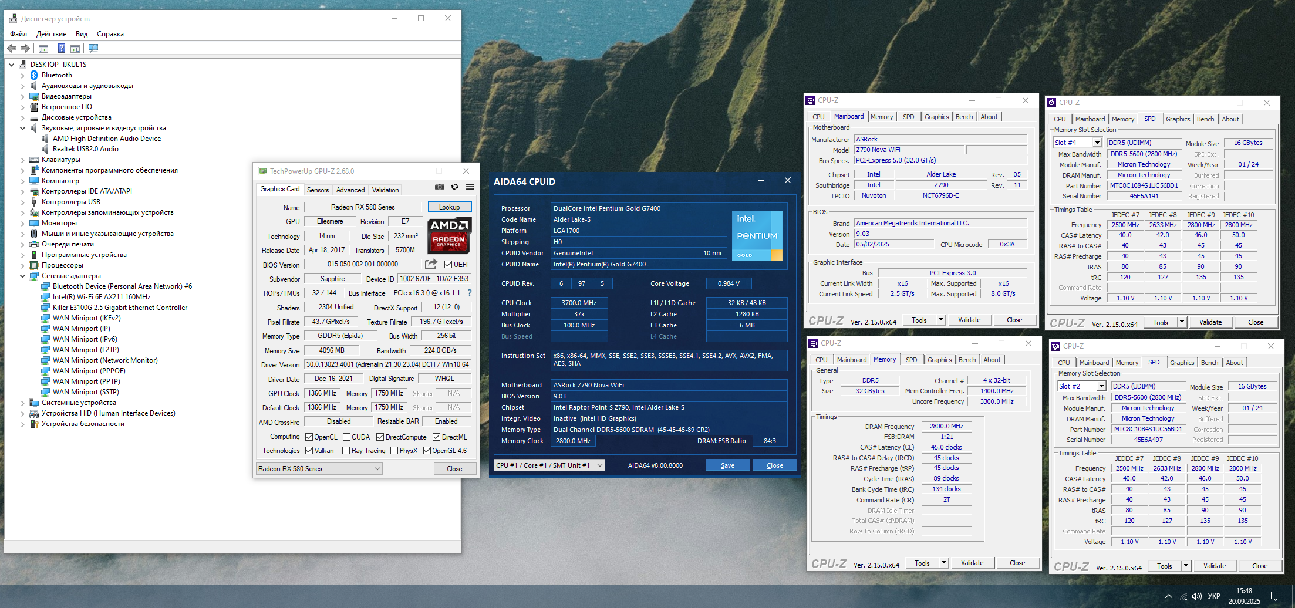Image resolution: width=1295 pixels, height=608 pixels.
Task: Open the Slot #2 memory slot dropdown
Action: click(x=1082, y=386)
